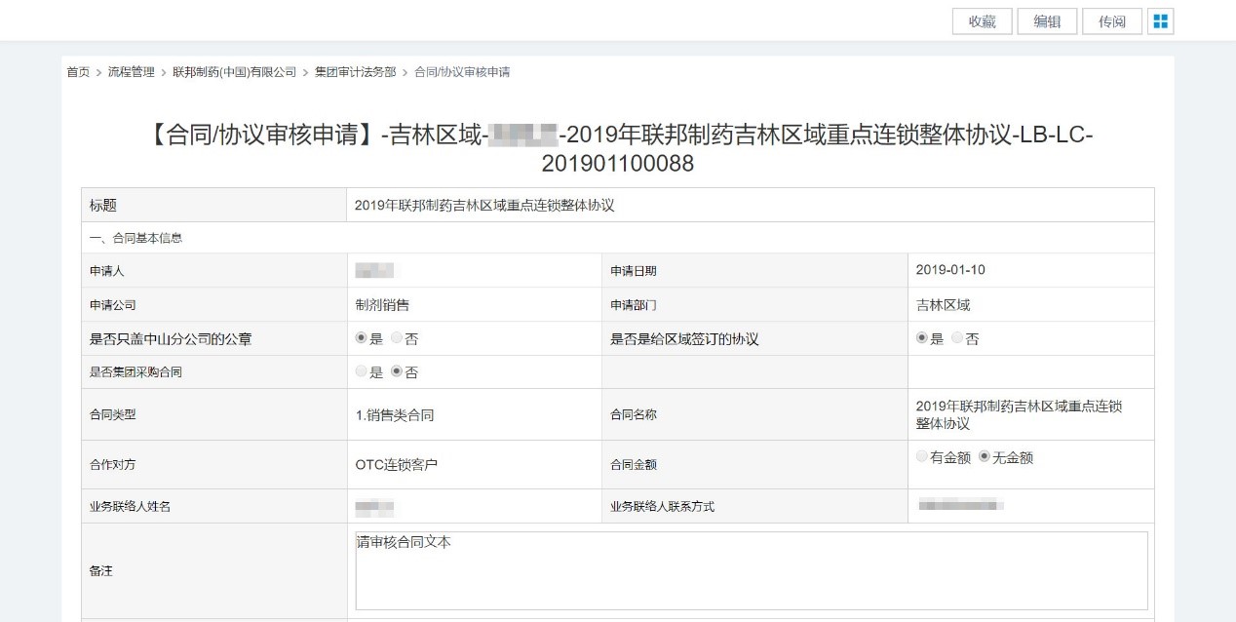Select 是 for 是否集团采购合同
Image resolution: width=1236 pixels, height=622 pixels.
pos(362,371)
